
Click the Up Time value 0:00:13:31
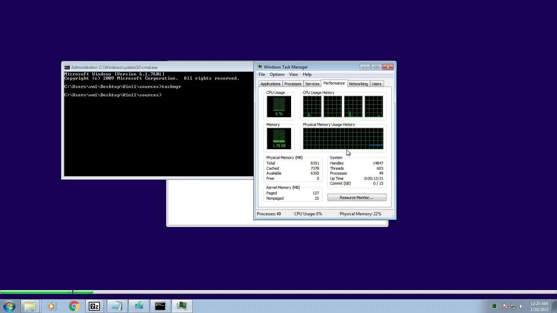374,178
